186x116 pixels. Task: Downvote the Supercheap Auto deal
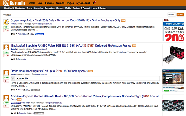coord(6,30)
